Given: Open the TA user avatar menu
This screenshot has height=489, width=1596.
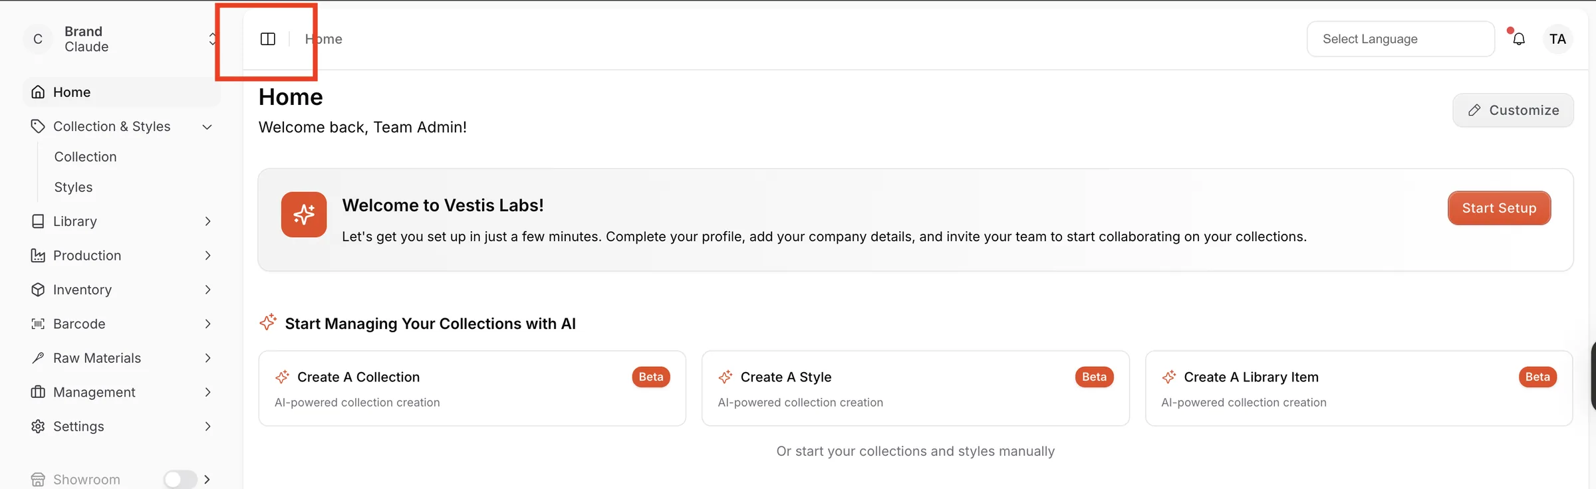Looking at the screenshot, I should point(1557,39).
